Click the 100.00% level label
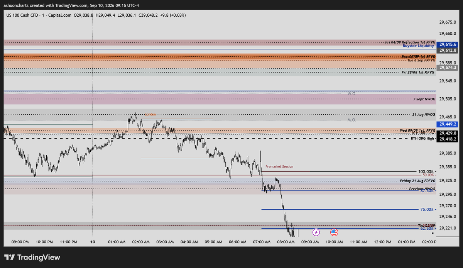This screenshot has width=463, height=268. click(x=426, y=171)
